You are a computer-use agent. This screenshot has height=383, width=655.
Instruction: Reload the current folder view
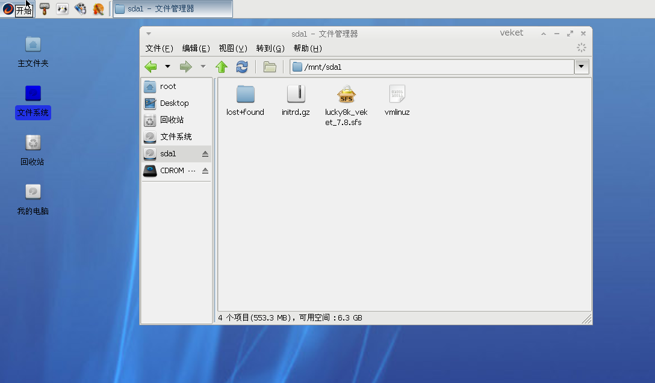[242, 67]
